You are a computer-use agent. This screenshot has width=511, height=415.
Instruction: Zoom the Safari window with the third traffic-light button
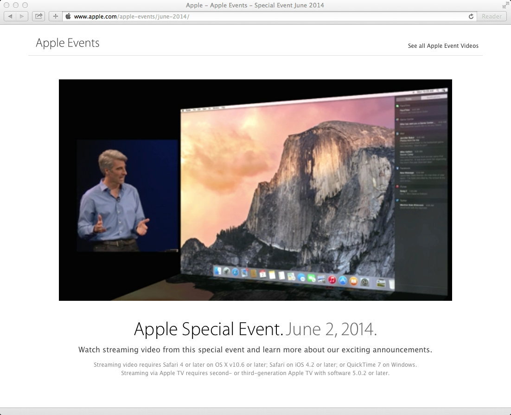tap(25, 5)
